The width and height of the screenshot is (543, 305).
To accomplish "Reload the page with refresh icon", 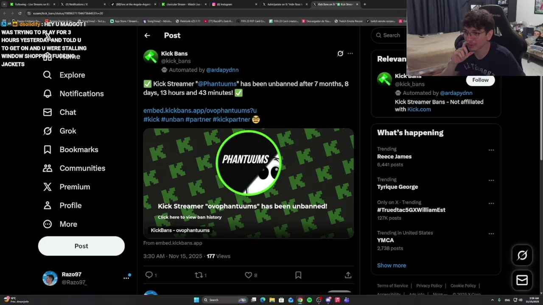I will (20, 13).
